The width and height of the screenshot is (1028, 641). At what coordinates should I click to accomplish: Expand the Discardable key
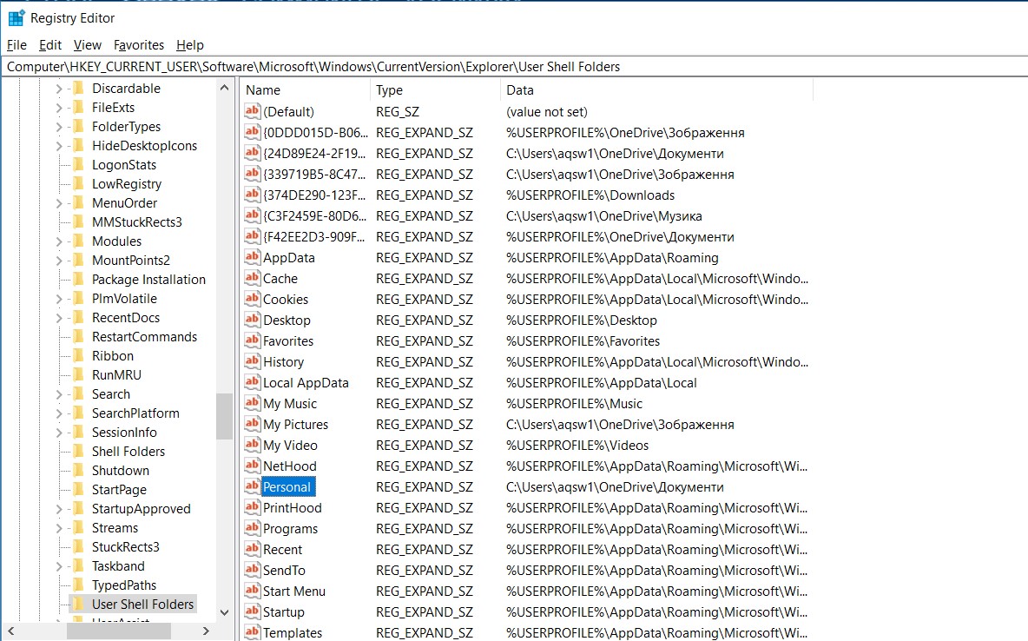point(58,88)
